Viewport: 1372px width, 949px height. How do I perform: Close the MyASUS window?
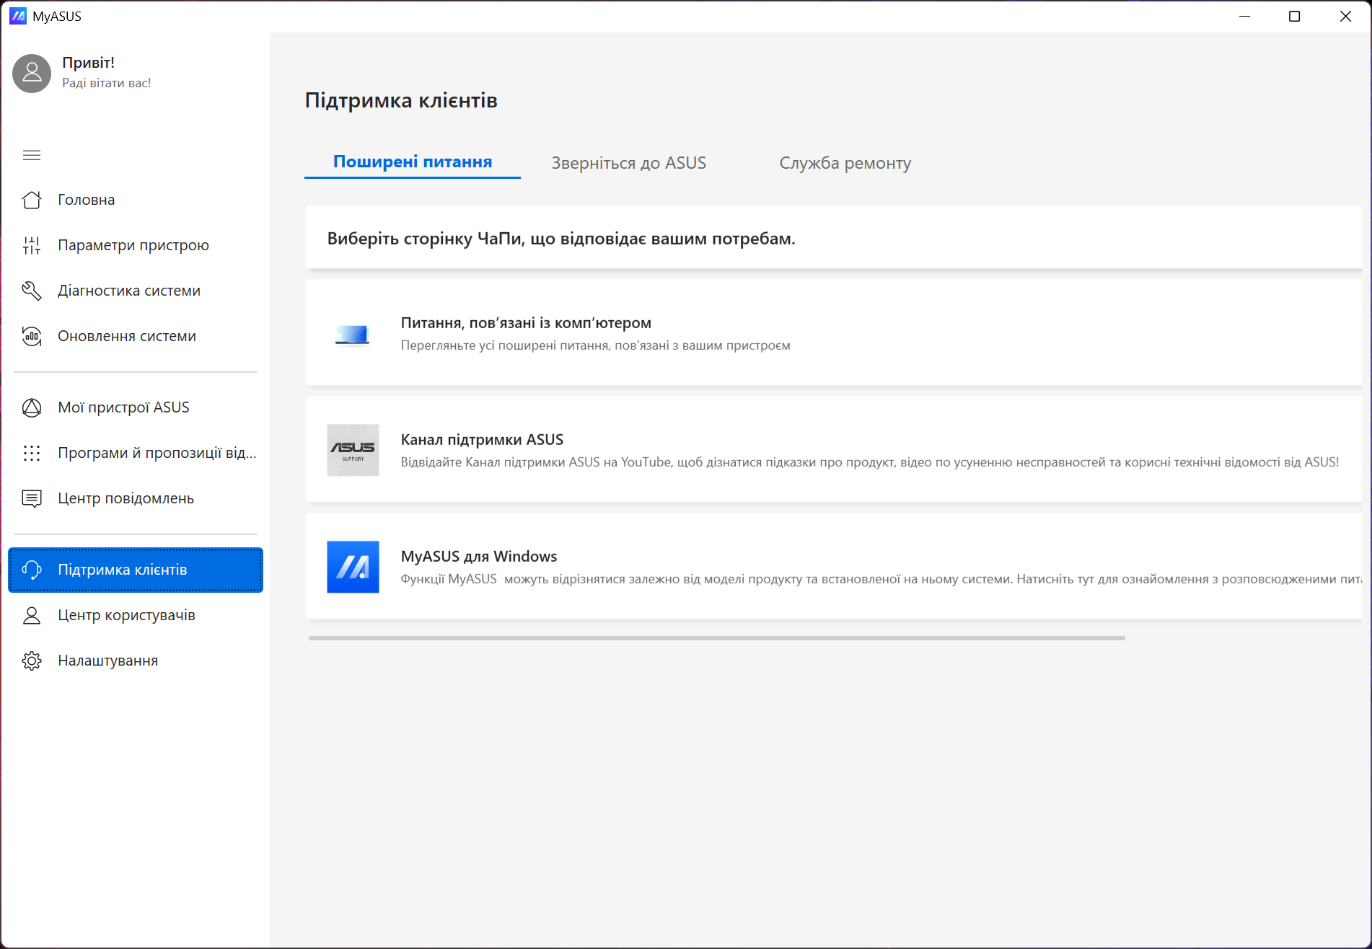(x=1346, y=16)
